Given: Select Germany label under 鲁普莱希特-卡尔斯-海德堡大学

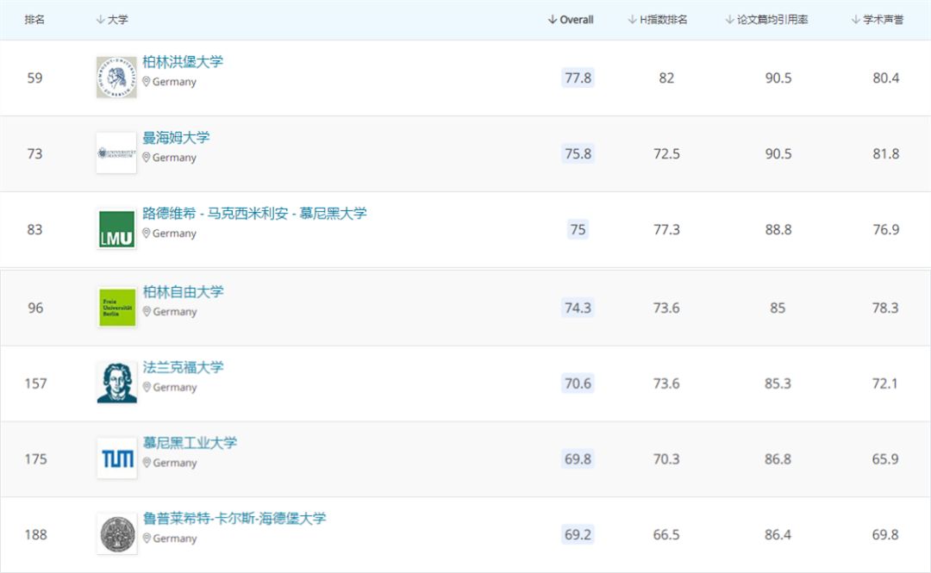Looking at the screenshot, I should point(174,539).
